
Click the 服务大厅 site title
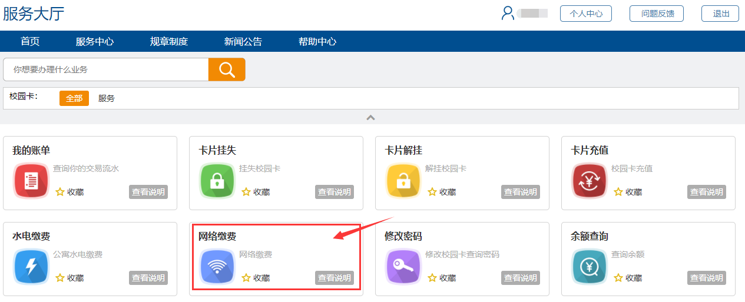[x=34, y=14]
